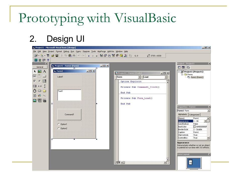Viewport: 241px width, 180px height.
Task: Select the vertical scrollbar control in toolbox
Action: (44, 86)
